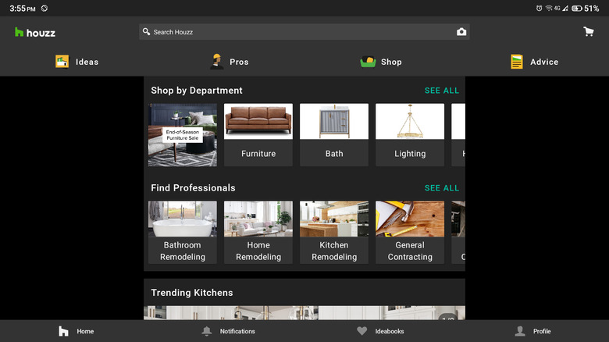Switch to the Shop tab label
The height and width of the screenshot is (342, 609).
tap(391, 62)
